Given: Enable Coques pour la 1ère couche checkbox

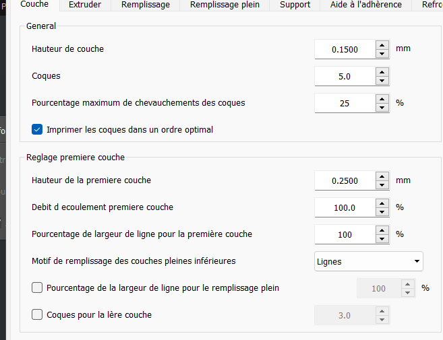Looking at the screenshot, I should coord(37,314).
